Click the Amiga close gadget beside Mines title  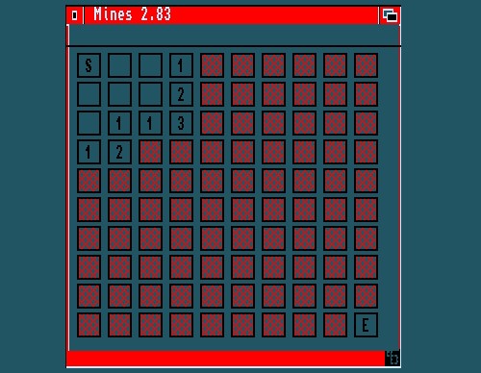[75, 15]
